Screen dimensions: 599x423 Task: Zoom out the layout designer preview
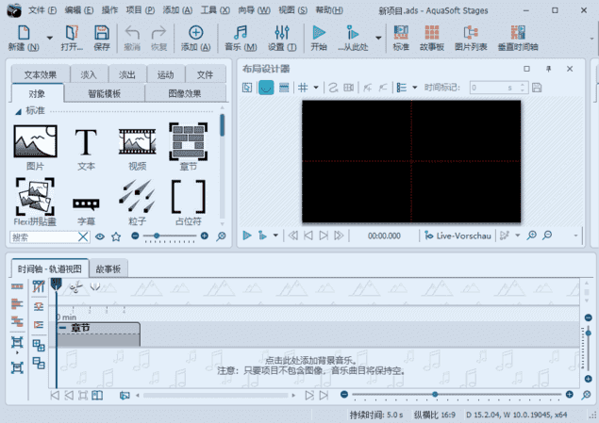(x=547, y=236)
